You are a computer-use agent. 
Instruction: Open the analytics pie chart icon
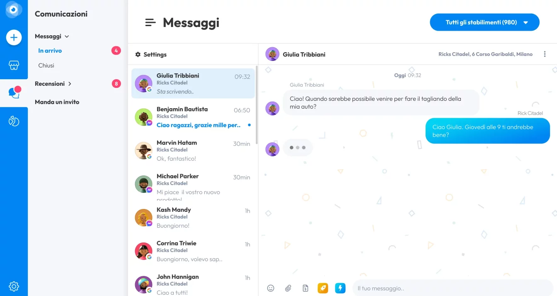14,121
